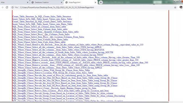Open count_of_Price group_by_Item link
The width and height of the screenshot is (183, 103).
[x=60, y=76]
